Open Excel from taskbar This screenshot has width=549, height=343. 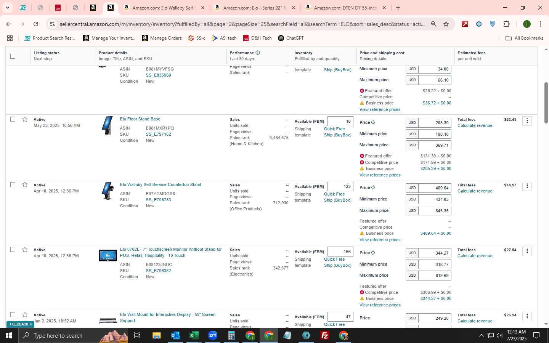pyautogui.click(x=194, y=335)
